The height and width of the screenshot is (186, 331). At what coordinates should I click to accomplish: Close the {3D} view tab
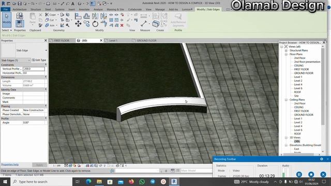pyautogui.click(x=101, y=40)
